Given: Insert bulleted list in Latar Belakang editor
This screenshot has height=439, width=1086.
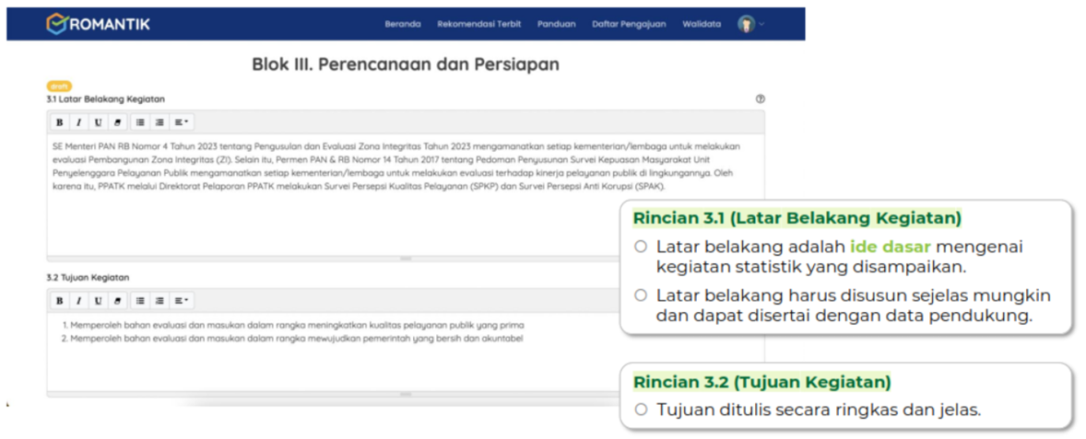Looking at the screenshot, I should coord(140,122).
